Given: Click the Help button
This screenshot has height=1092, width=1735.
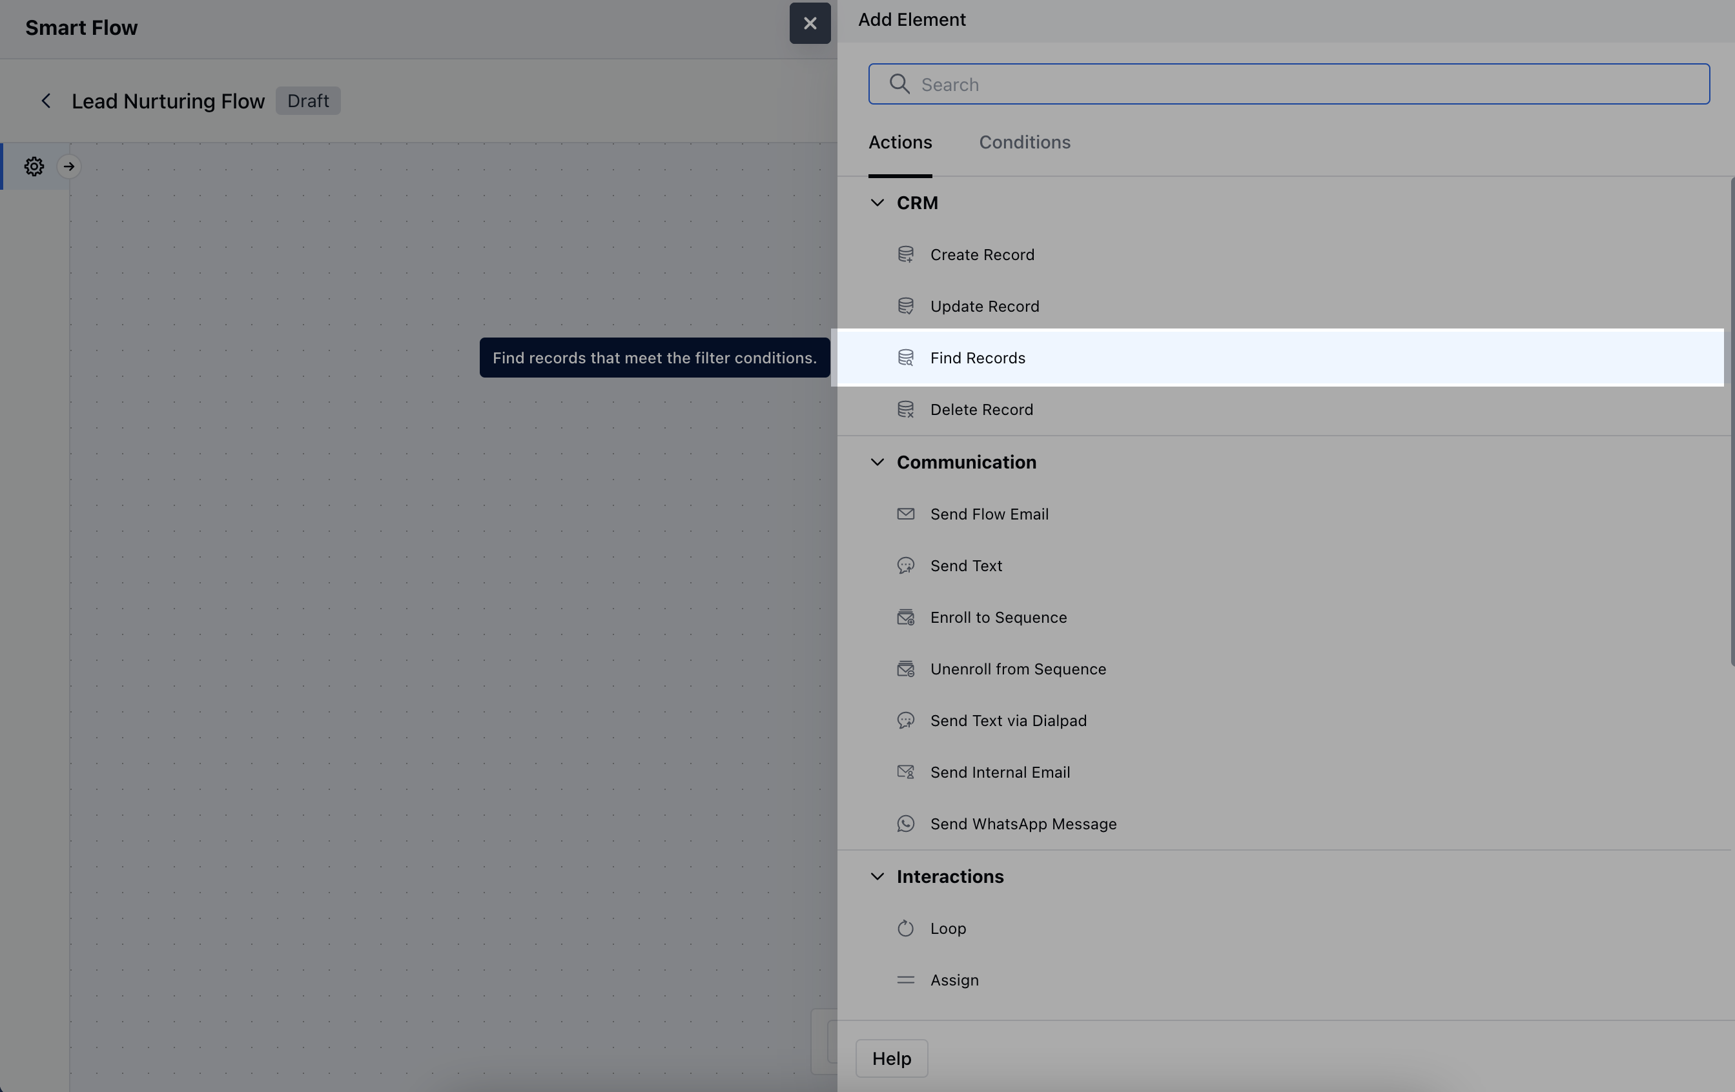Looking at the screenshot, I should [891, 1058].
